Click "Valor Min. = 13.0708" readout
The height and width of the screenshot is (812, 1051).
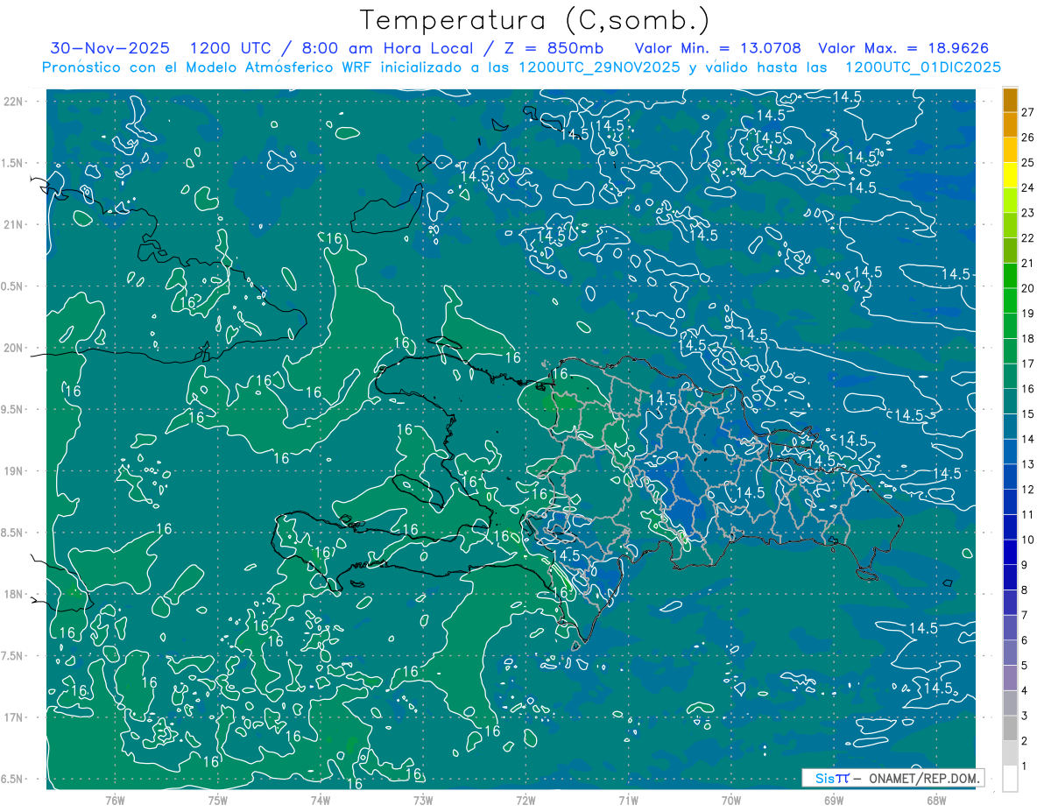click(718, 48)
